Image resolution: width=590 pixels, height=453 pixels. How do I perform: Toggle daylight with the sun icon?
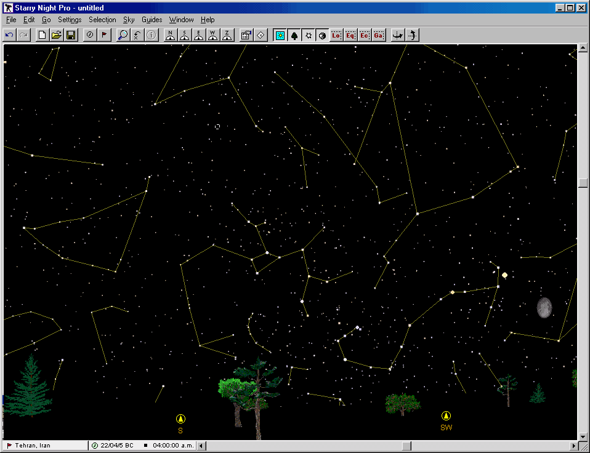[280, 35]
